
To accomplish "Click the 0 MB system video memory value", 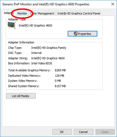I will coord(58,81).
